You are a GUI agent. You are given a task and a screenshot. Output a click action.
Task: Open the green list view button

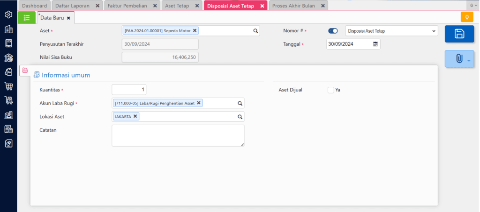(26, 17)
